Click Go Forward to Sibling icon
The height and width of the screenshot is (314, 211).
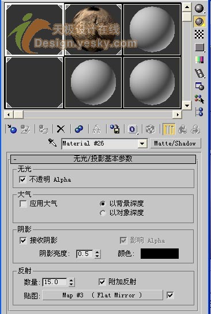click(195, 129)
